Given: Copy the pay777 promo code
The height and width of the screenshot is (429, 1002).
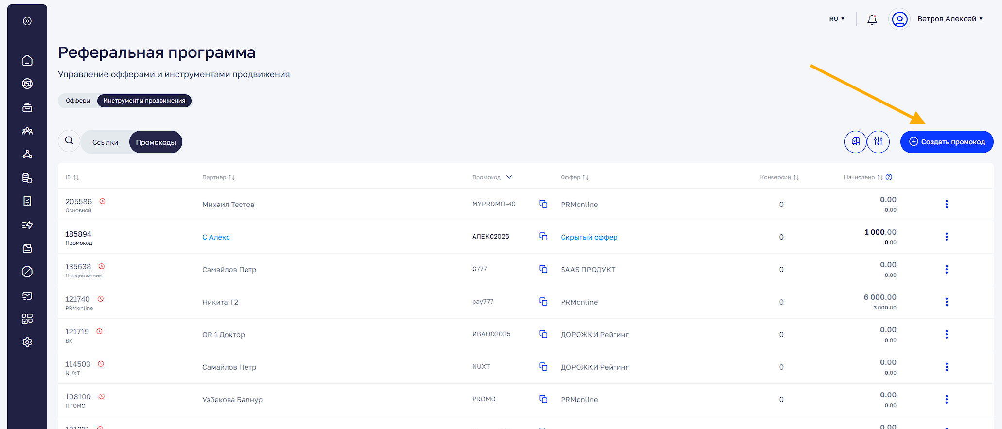Looking at the screenshot, I should (543, 302).
